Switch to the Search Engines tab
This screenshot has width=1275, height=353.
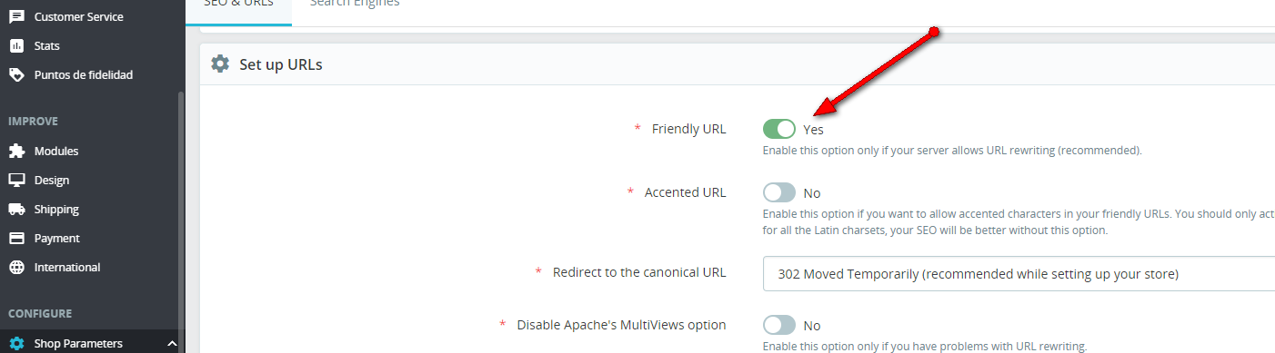pos(355,4)
